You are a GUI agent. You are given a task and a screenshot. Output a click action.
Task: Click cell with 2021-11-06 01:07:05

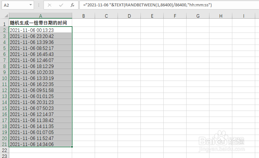[40, 132]
